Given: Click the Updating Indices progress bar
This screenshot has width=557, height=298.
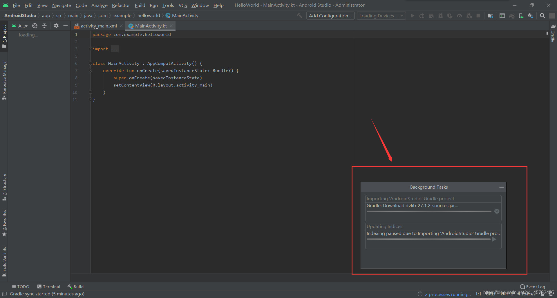Looking at the screenshot, I should pyautogui.click(x=429, y=239).
